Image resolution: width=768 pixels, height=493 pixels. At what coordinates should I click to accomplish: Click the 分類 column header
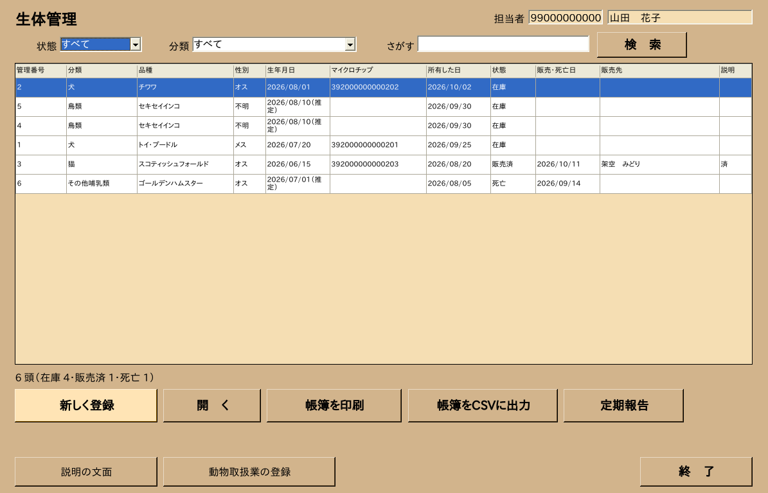coord(102,71)
